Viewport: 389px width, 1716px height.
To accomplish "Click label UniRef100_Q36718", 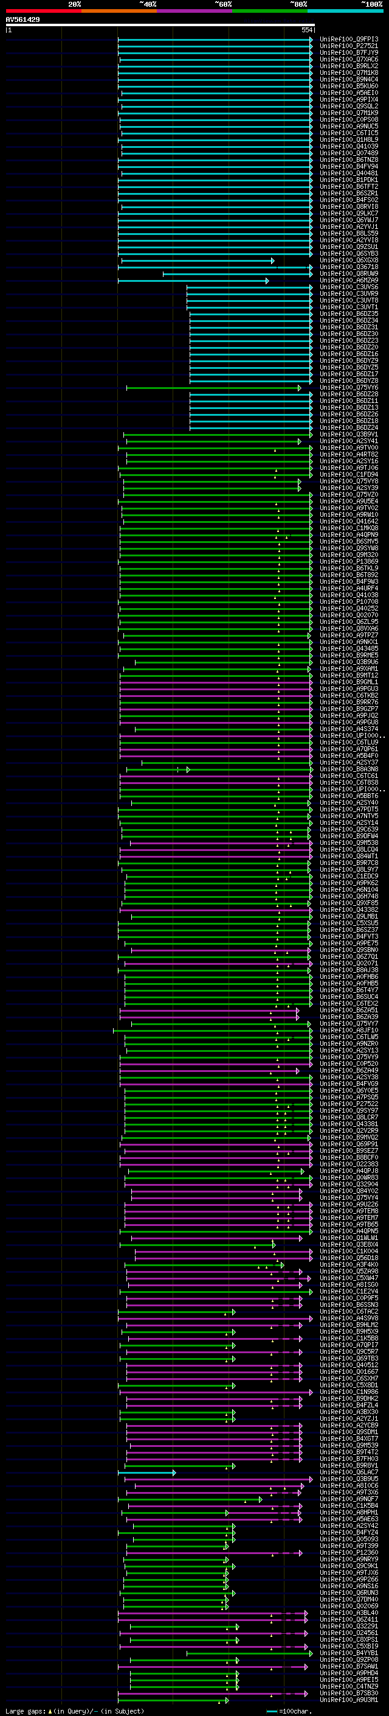I will [x=349, y=267].
